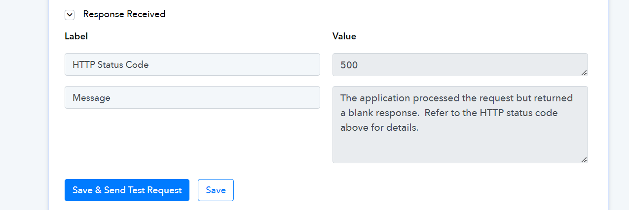Focus the Message label field

coord(192,97)
